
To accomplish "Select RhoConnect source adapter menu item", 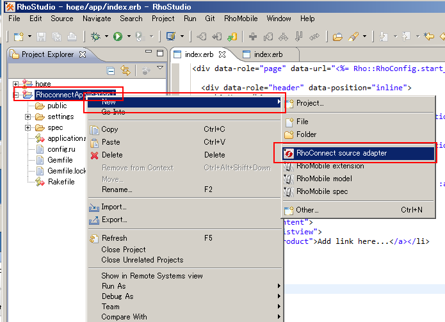I will coord(359,153).
